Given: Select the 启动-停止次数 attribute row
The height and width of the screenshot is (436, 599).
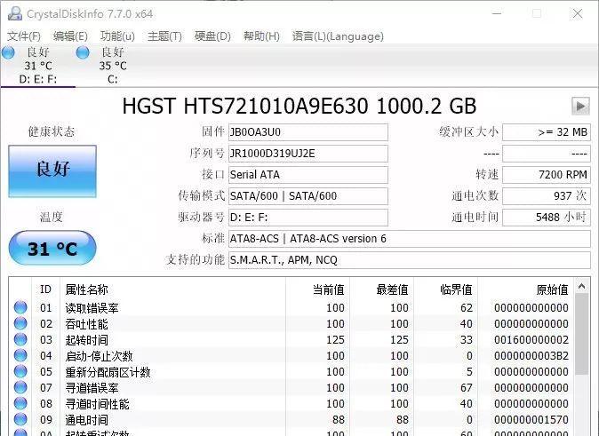Looking at the screenshot, I should pos(292,356).
